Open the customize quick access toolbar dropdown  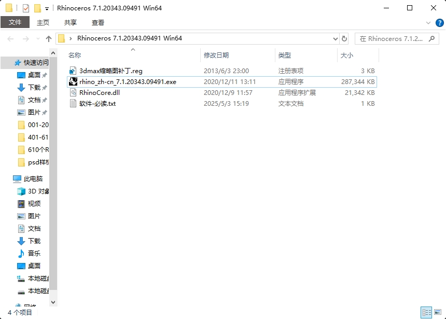click(47, 9)
